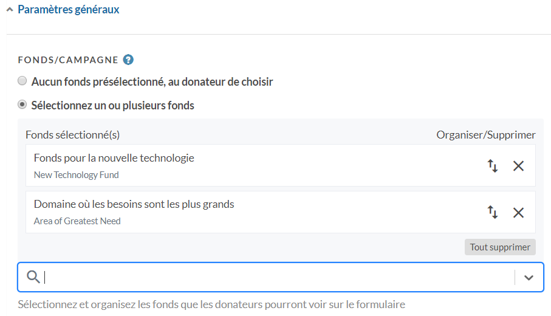
Task: Open the fund list dropdown arrow
Action: 529,277
